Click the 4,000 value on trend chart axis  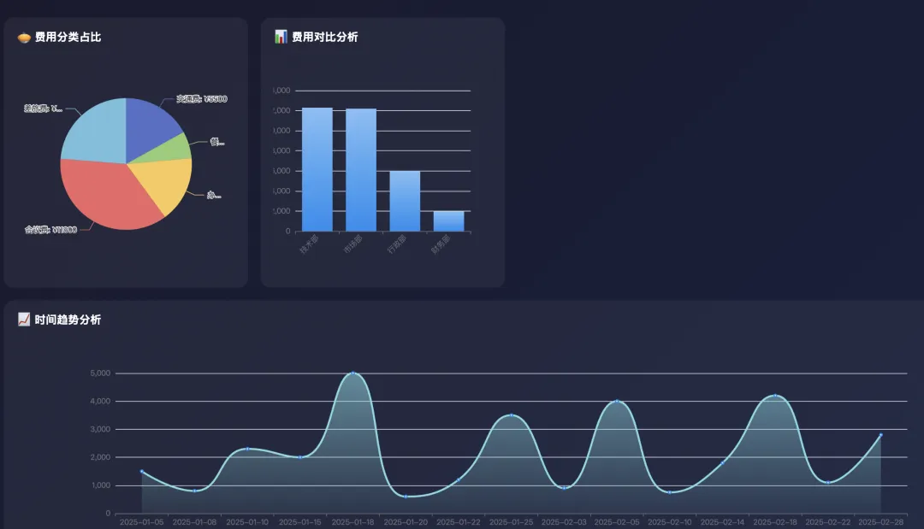(x=100, y=402)
